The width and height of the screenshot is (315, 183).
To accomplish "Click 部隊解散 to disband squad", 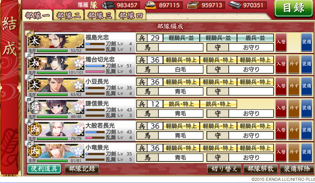I will click(260, 169).
